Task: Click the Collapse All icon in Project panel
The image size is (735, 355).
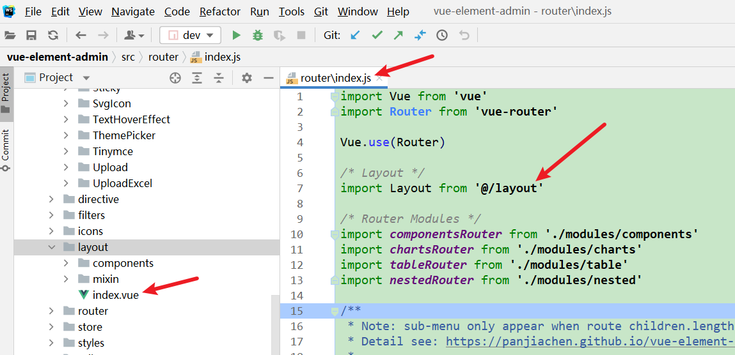Action: [218, 78]
